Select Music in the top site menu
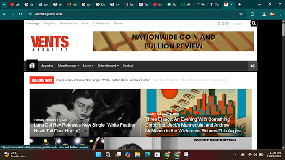 85,23
